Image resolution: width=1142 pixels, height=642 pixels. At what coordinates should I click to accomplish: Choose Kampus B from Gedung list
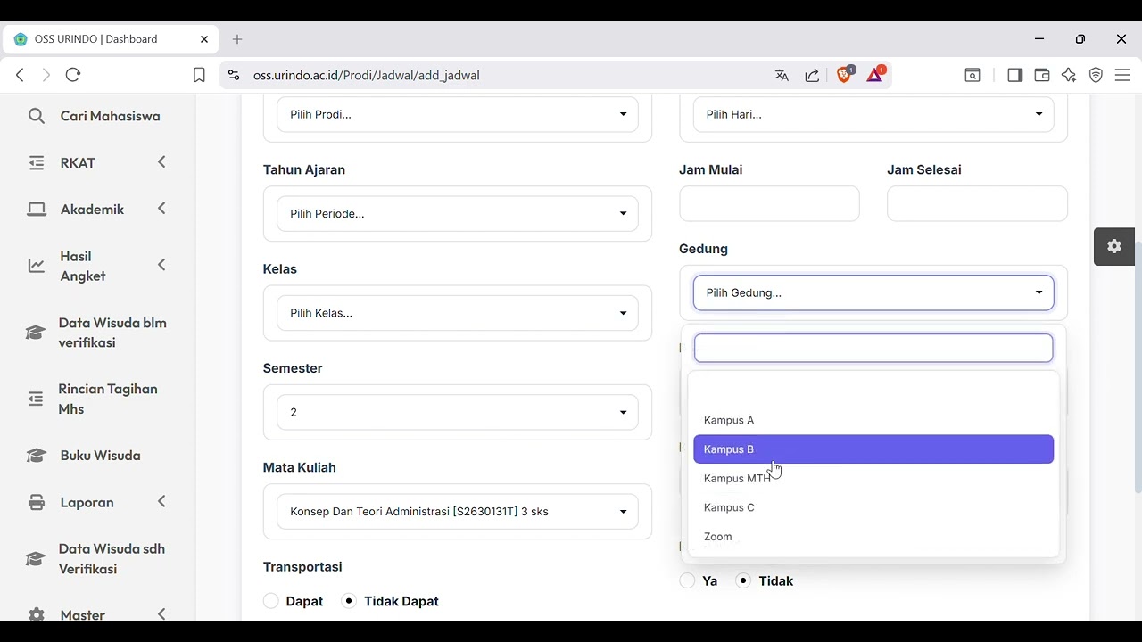[x=873, y=449]
